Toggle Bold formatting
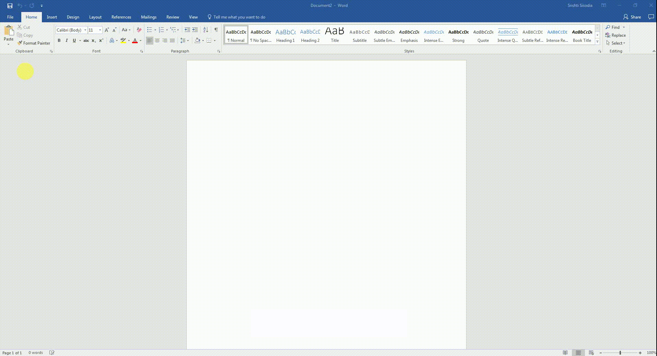657x356 pixels. point(59,40)
